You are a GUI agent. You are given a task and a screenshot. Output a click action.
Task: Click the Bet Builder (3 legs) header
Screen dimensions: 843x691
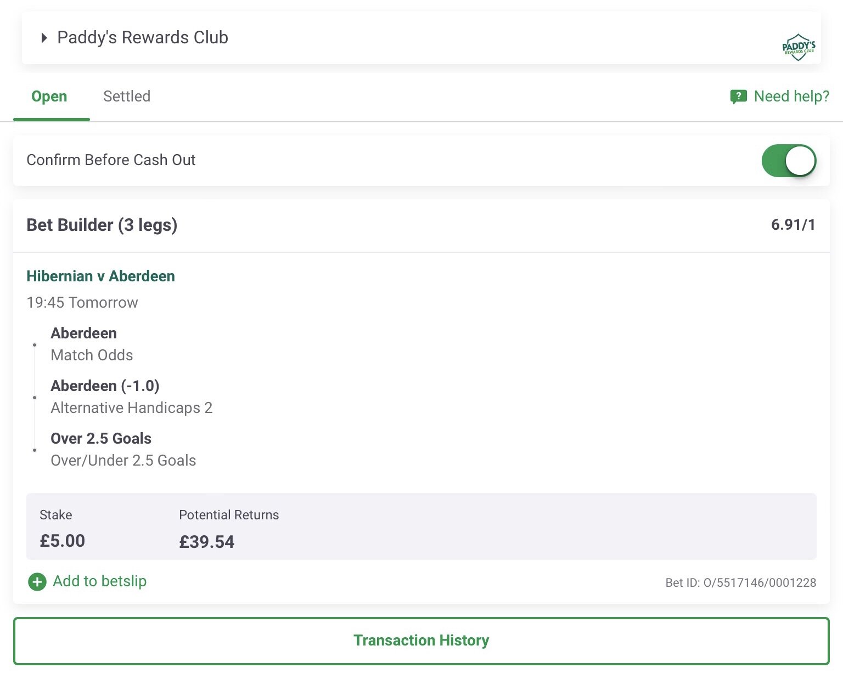point(102,225)
